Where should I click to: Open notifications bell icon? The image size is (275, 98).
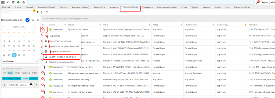[258, 2]
